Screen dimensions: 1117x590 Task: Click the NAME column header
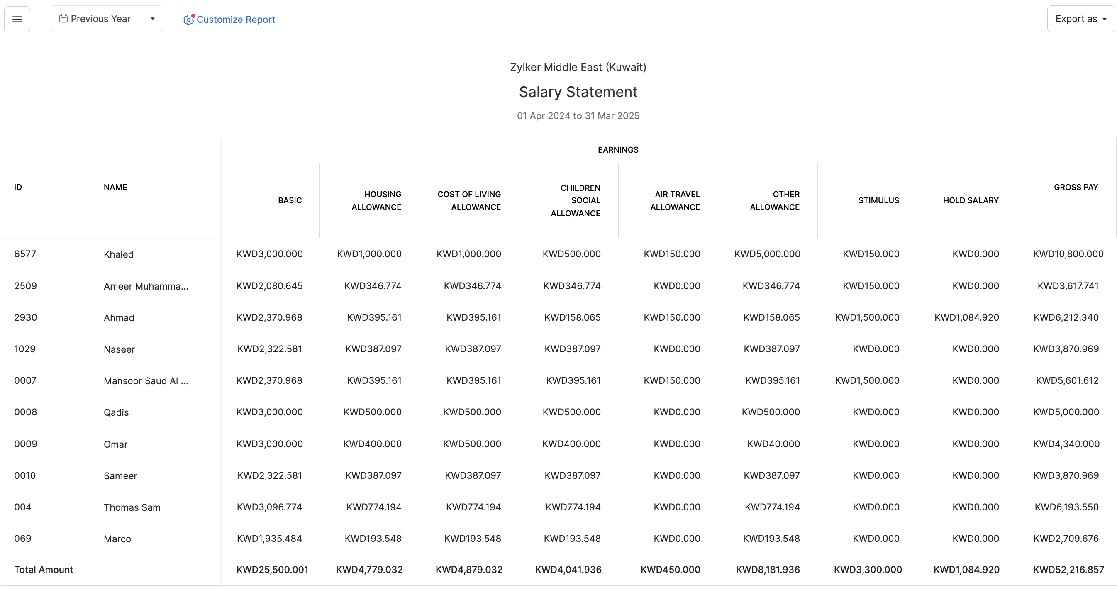click(115, 187)
